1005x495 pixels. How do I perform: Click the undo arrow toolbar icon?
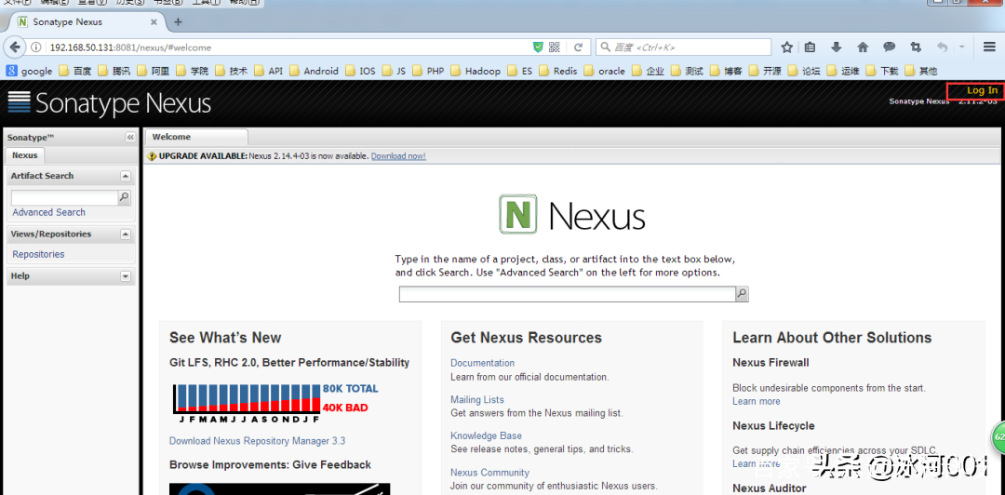942,47
